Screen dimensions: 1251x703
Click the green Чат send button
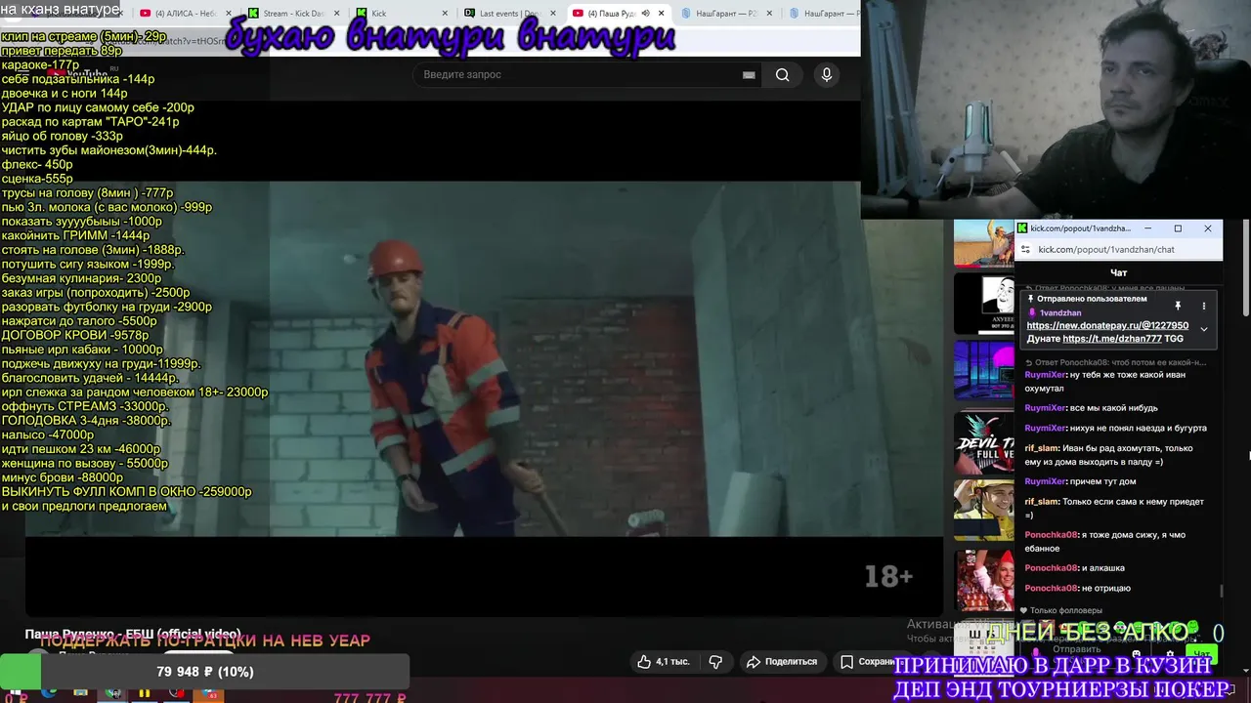(1201, 654)
